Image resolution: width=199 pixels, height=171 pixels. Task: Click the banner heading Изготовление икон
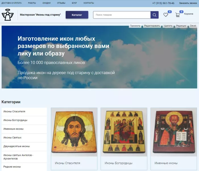(63, 46)
